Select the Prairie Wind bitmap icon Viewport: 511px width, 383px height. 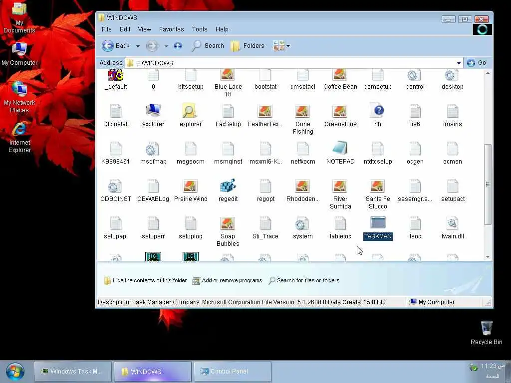click(190, 186)
